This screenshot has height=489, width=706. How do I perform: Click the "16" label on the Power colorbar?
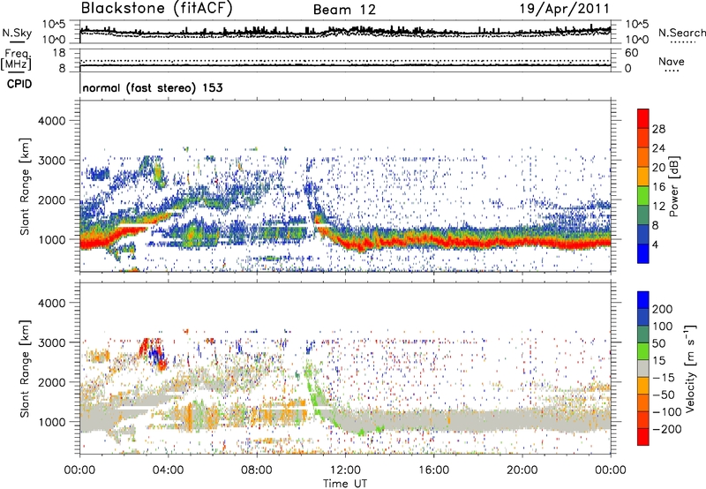658,186
